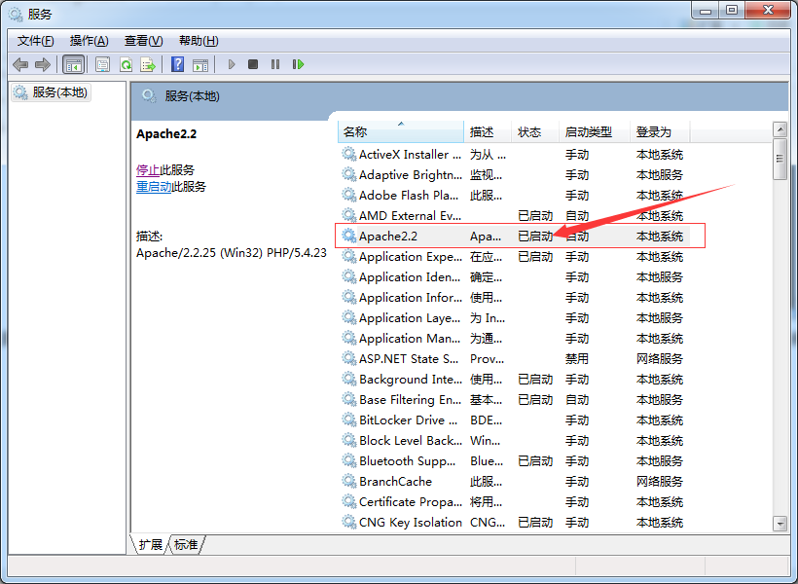Select the Adaptive Brightness service row
The image size is (798, 584).
[x=515, y=174]
